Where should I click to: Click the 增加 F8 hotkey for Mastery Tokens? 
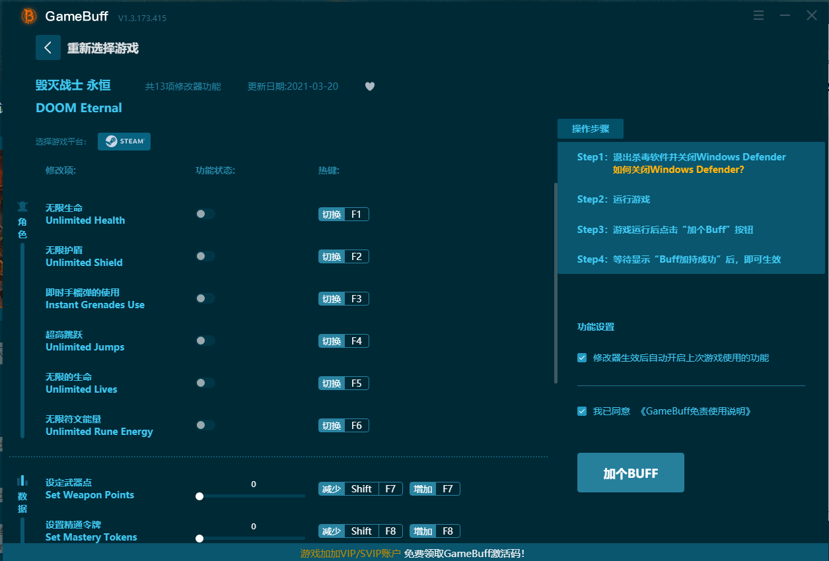click(x=435, y=531)
